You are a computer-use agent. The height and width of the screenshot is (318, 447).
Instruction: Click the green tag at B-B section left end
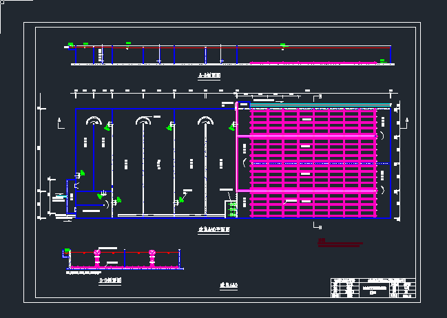pos(67,251)
